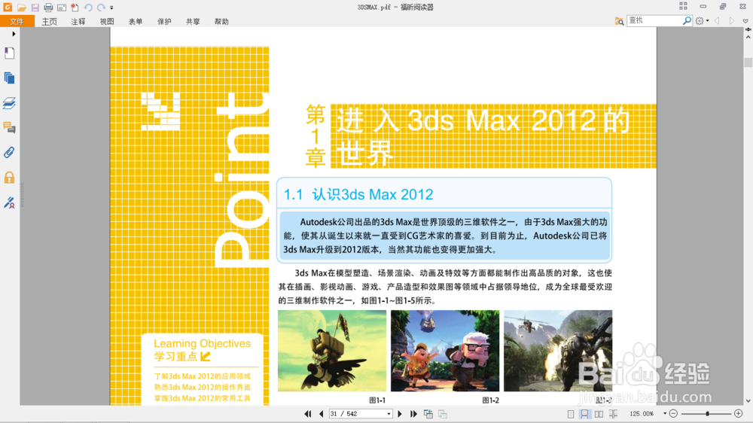Image resolution: width=753 pixels, height=423 pixels.
Task: Open the ribbon display options grid icon
Action: (x=683, y=6)
